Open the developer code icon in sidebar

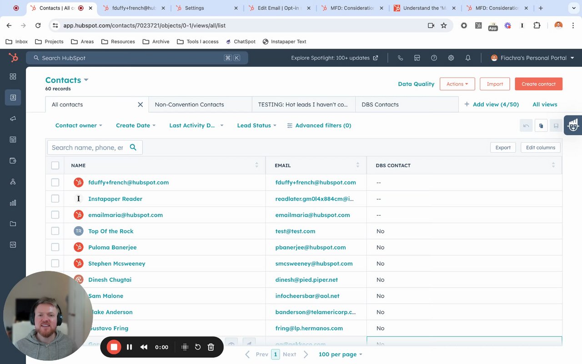tap(13, 245)
